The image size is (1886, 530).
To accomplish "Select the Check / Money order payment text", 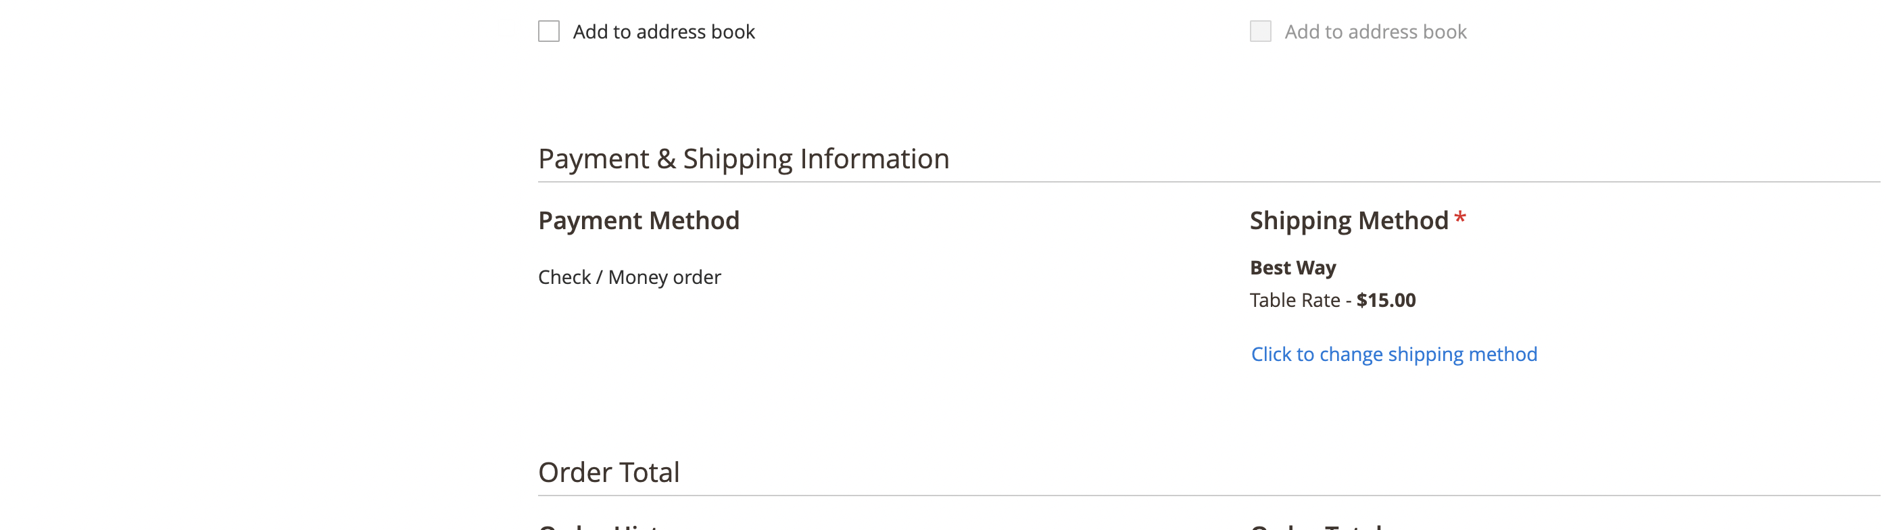I will pos(629,276).
